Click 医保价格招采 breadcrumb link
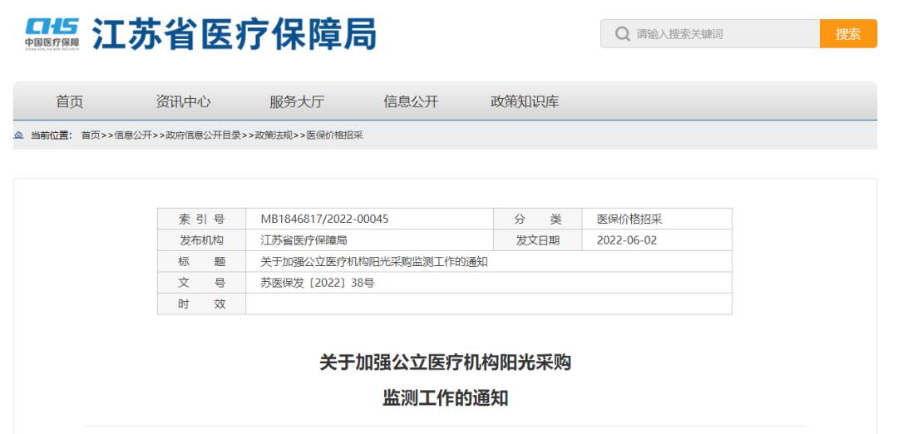Viewport: 898px width, 434px height. pos(335,136)
